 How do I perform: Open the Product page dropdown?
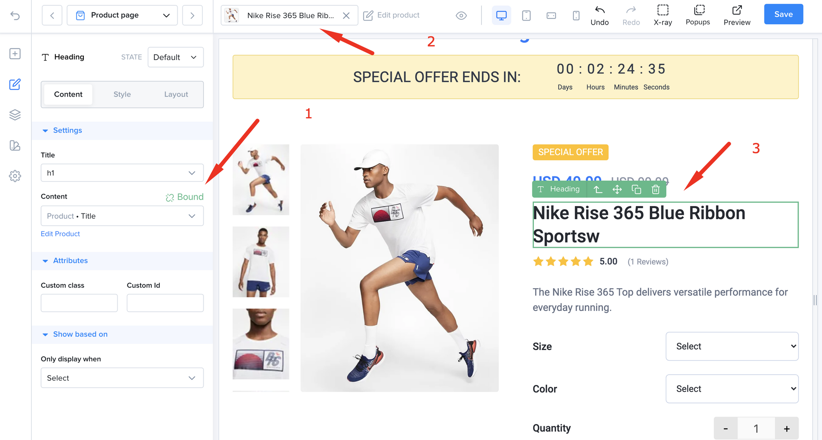click(122, 16)
